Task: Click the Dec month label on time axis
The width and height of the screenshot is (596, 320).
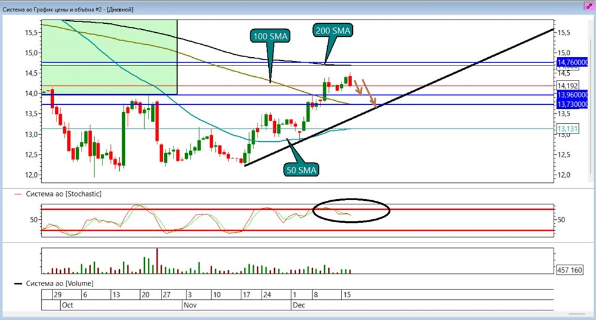Action: (x=299, y=305)
